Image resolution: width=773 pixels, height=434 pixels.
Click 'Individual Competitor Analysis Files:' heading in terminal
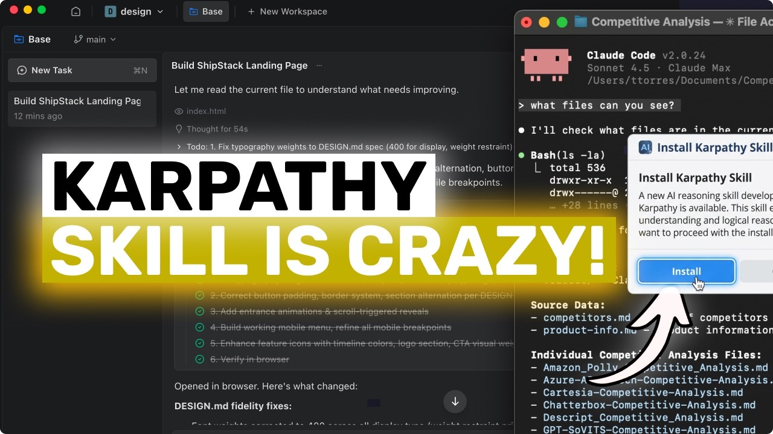[x=646, y=355]
